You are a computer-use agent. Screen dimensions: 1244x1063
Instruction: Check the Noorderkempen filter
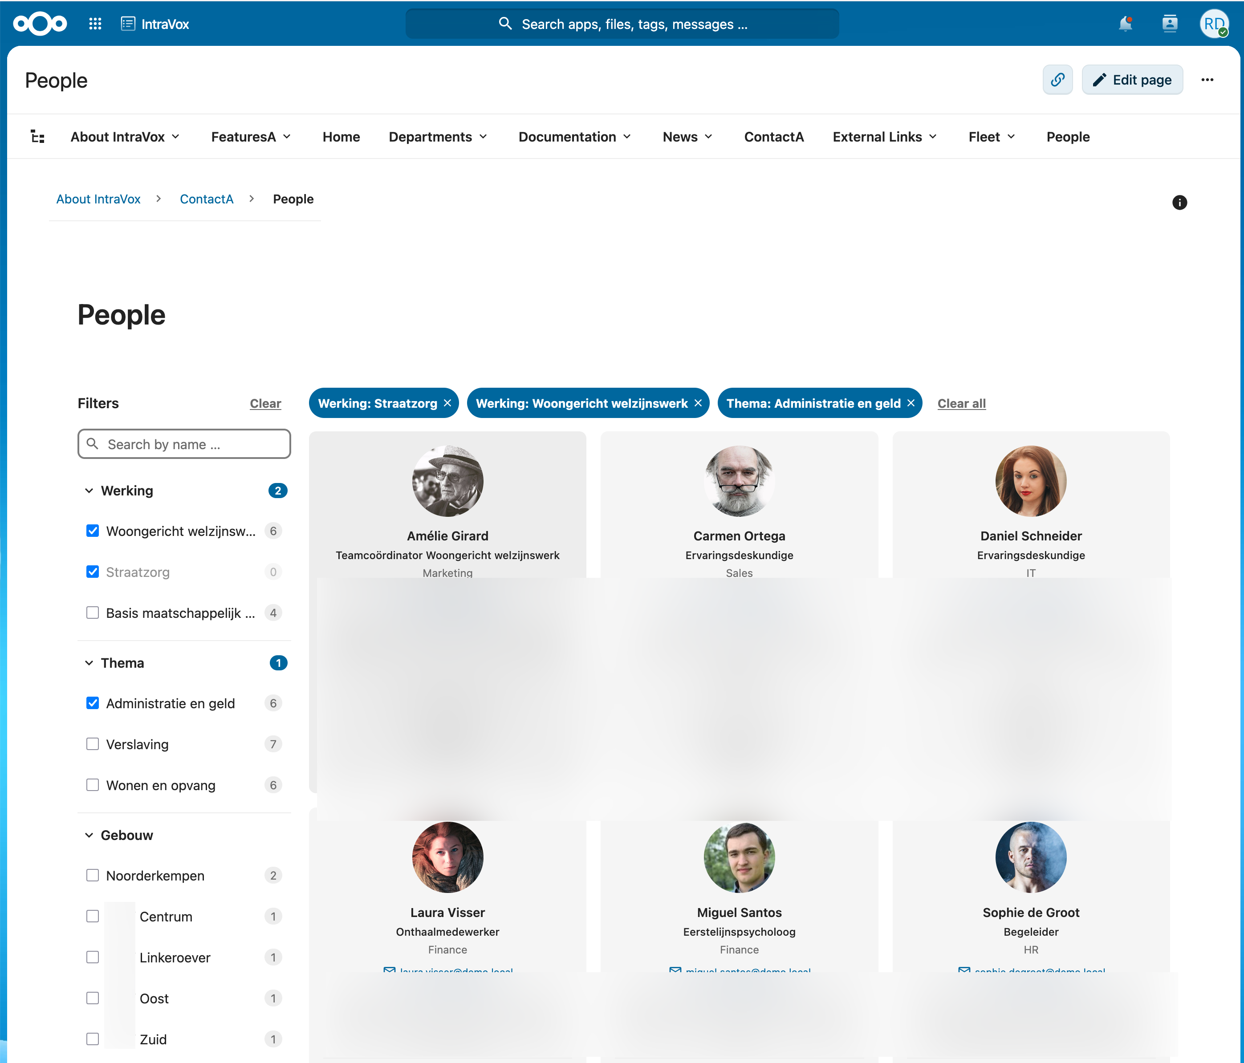pyautogui.click(x=93, y=875)
